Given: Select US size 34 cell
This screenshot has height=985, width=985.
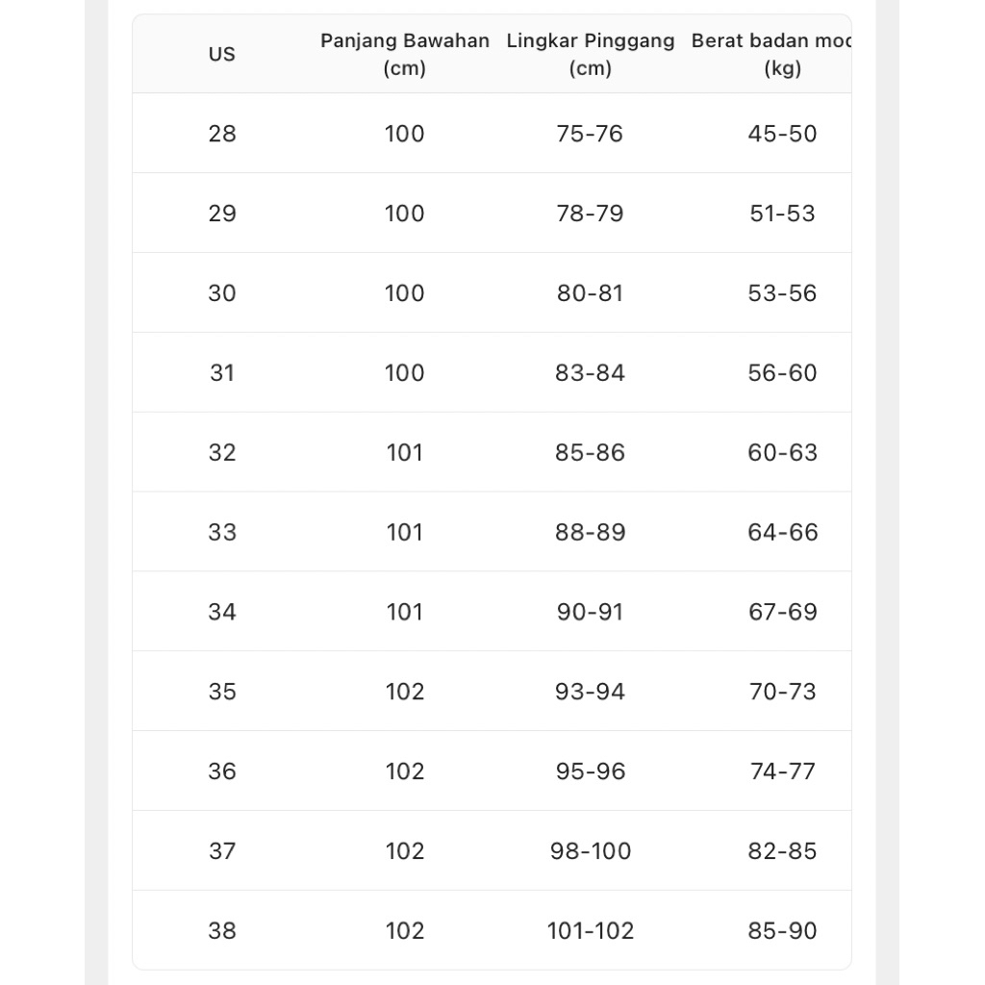Looking at the screenshot, I should point(221,612).
